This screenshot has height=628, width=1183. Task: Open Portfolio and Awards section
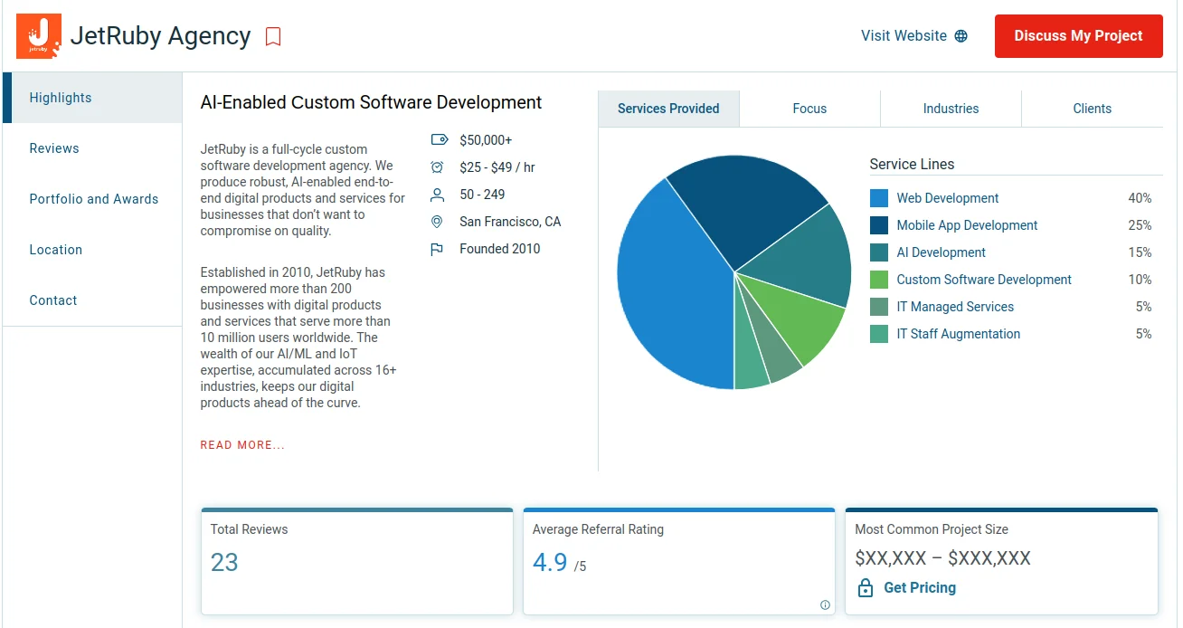click(92, 199)
